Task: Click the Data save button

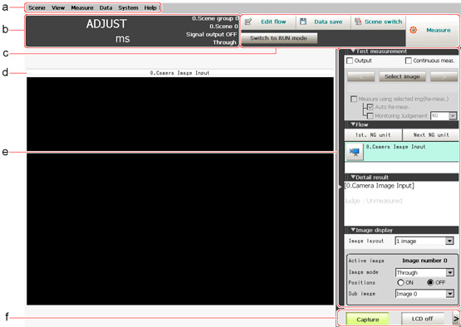Action: 323,22
